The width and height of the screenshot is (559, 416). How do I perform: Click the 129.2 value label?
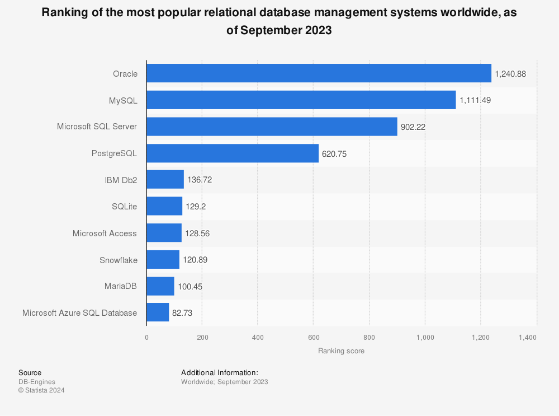pos(196,207)
